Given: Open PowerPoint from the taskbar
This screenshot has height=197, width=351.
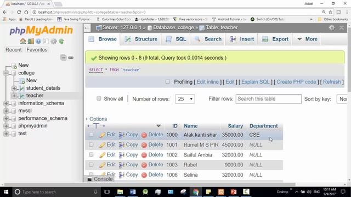Looking at the screenshot, I should tap(234, 192).
